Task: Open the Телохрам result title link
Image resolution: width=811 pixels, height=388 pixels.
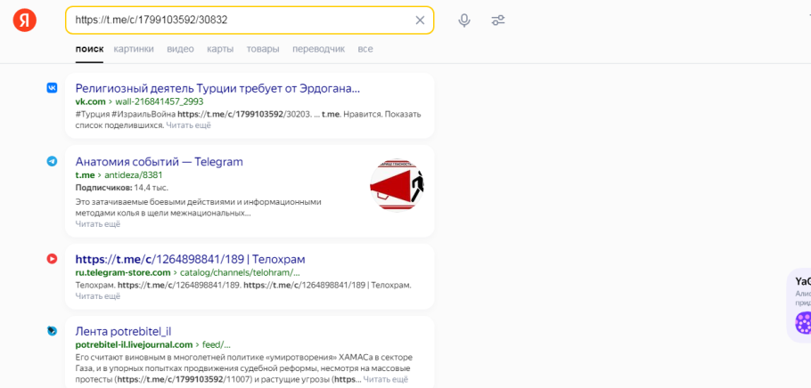Action: click(x=191, y=259)
